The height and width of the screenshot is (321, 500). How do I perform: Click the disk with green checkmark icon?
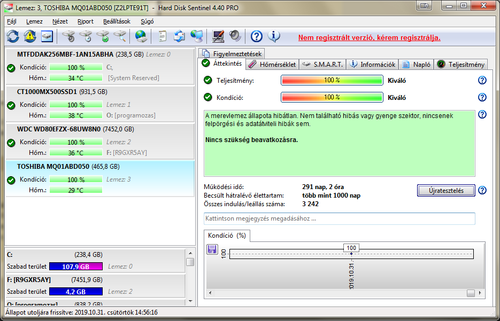[x=103, y=37]
